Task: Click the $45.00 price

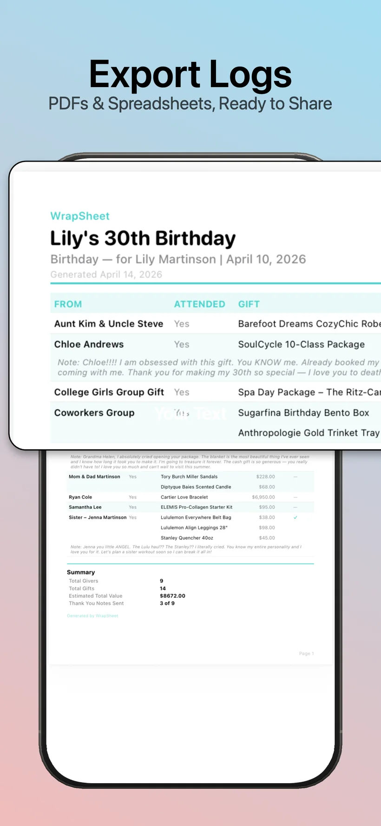Action: (267, 538)
